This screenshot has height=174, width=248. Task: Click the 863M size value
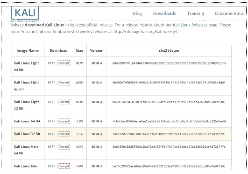(79, 102)
